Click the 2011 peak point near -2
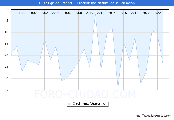 pos(95,14)
